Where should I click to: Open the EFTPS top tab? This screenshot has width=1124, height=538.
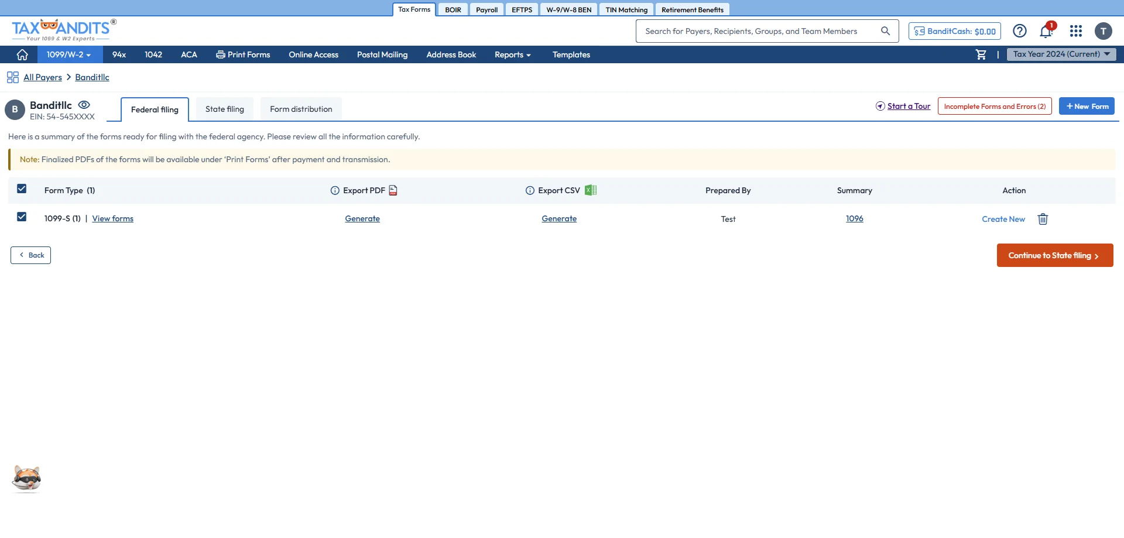click(522, 10)
